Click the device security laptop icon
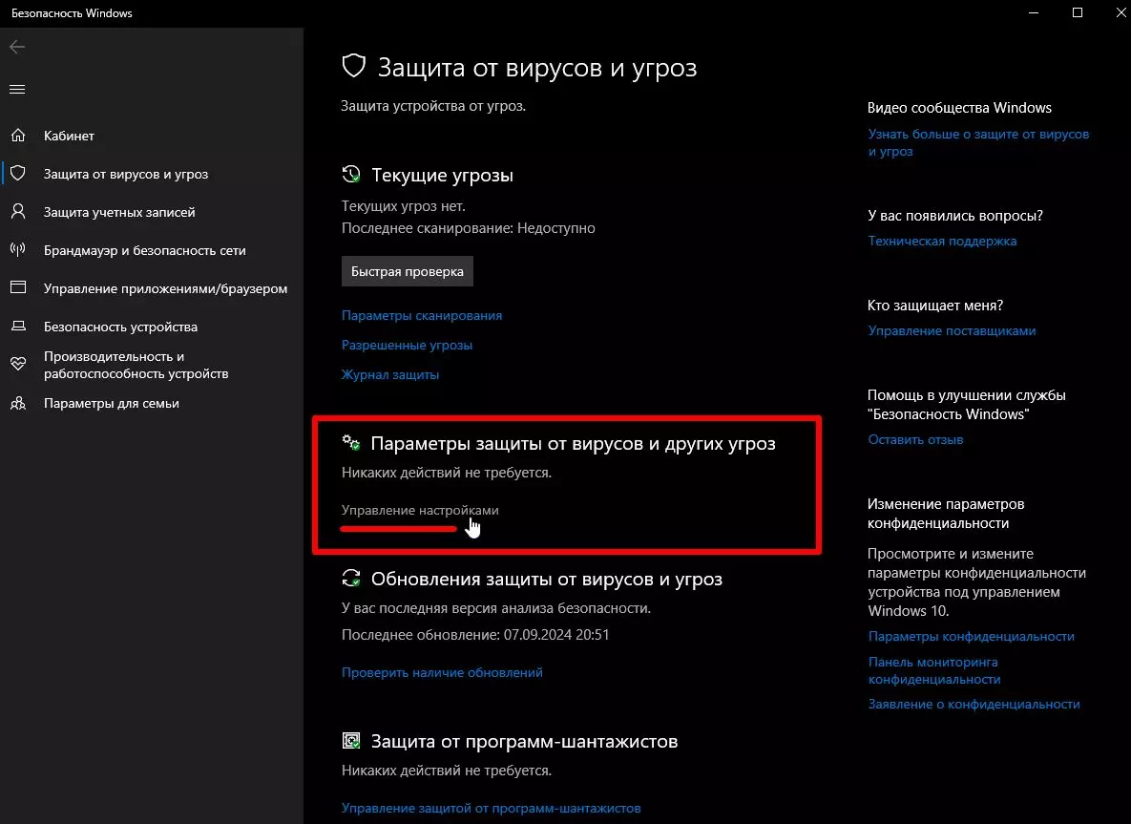The image size is (1131, 824). [17, 327]
